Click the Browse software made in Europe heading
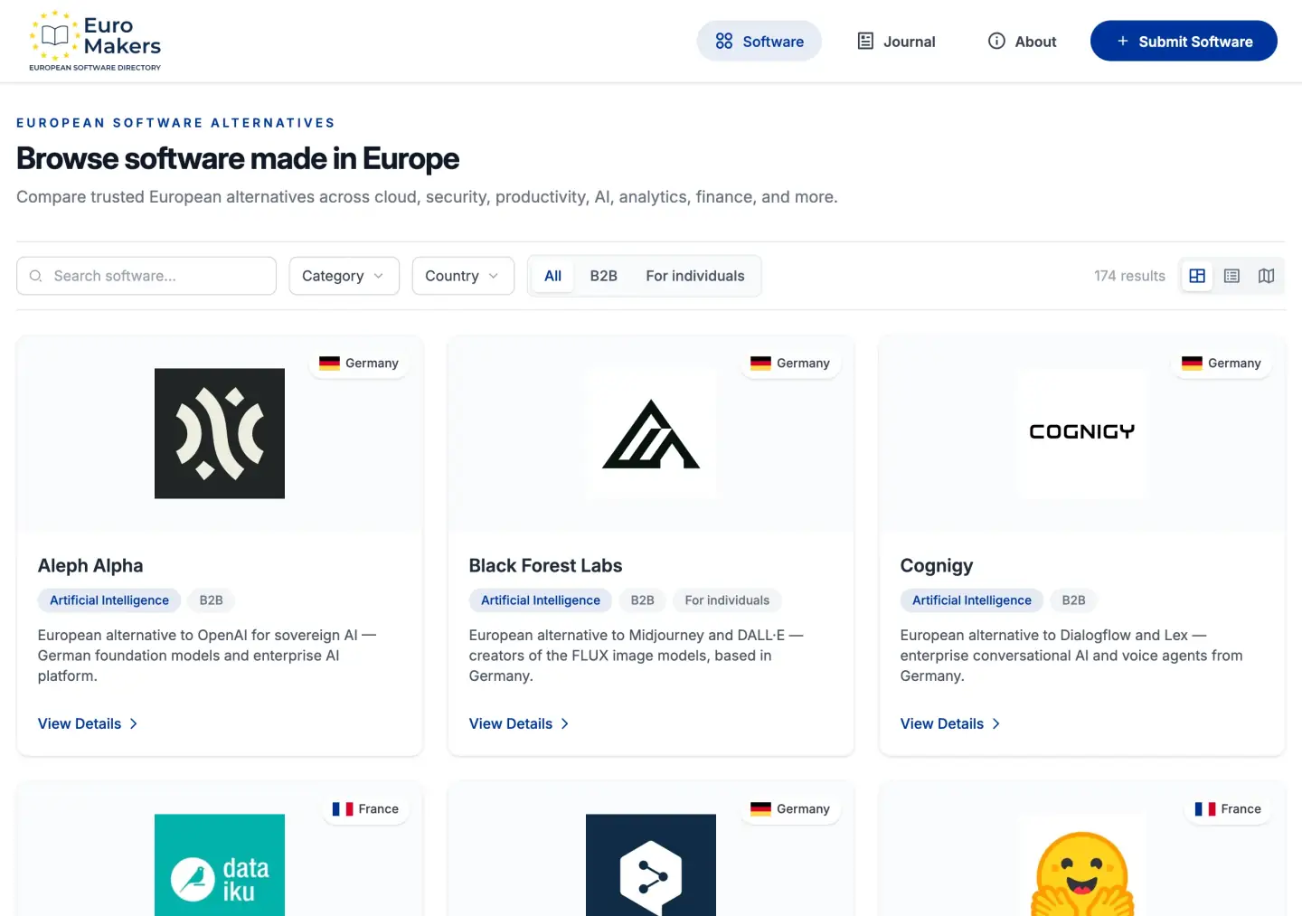This screenshot has height=916, width=1302. [238, 159]
